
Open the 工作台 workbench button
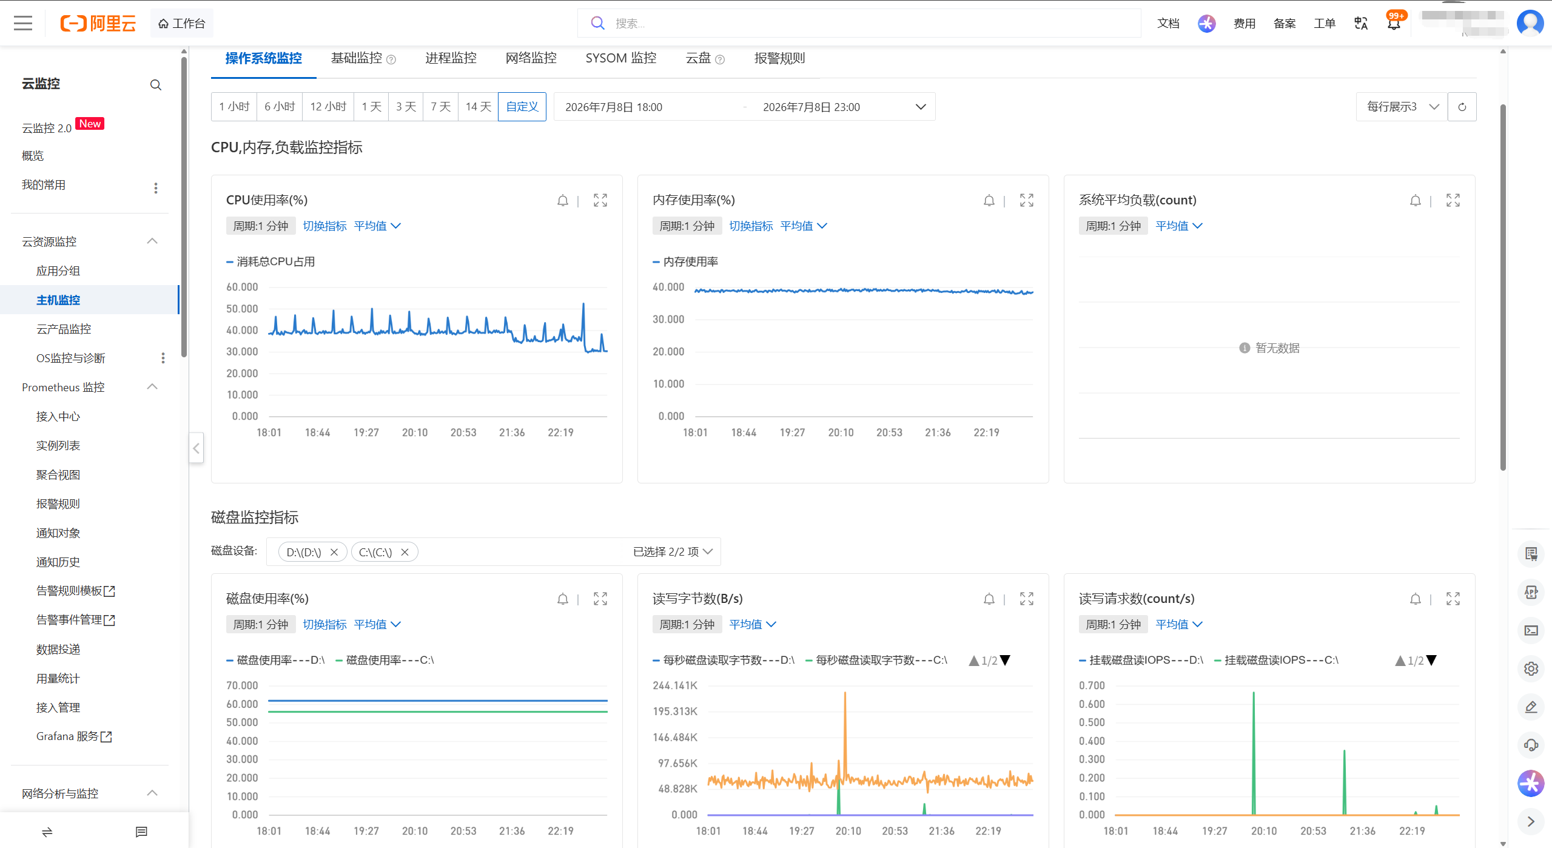coord(181,23)
